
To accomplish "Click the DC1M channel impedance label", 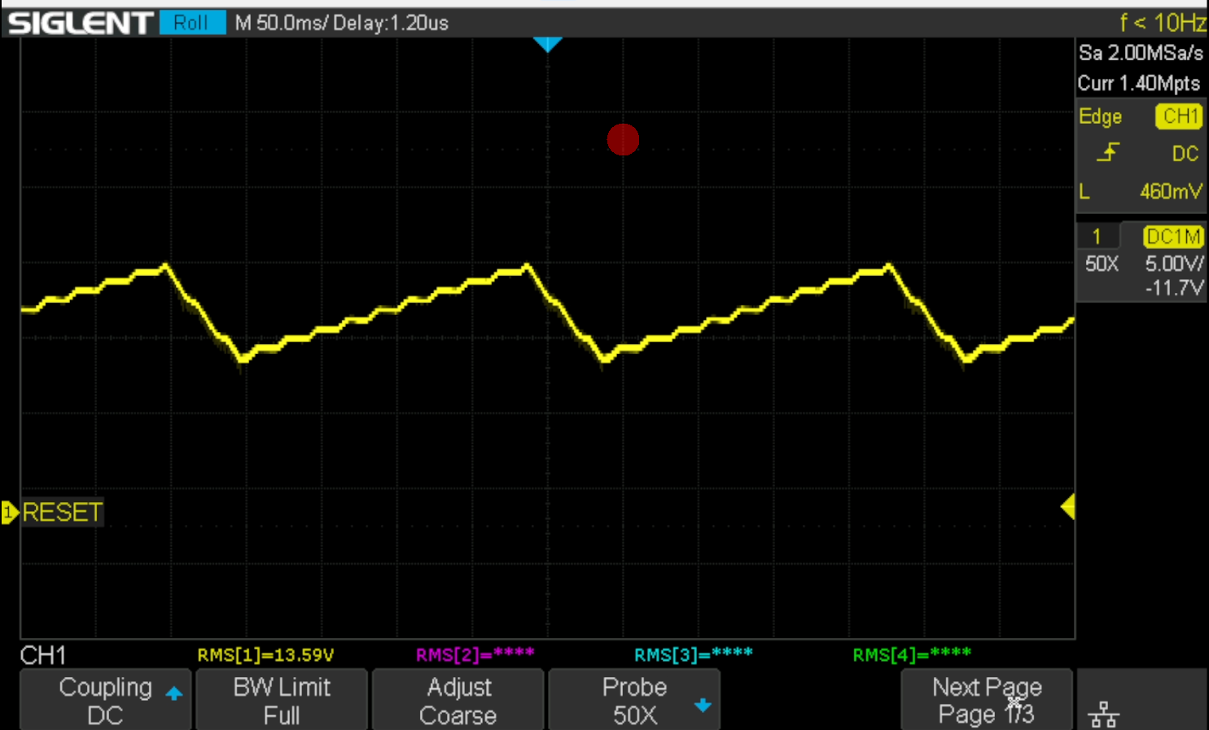I will tap(1172, 236).
